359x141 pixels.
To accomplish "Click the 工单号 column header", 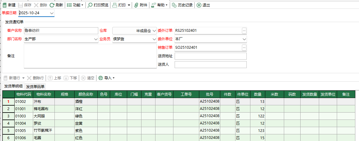I will 186,94.
